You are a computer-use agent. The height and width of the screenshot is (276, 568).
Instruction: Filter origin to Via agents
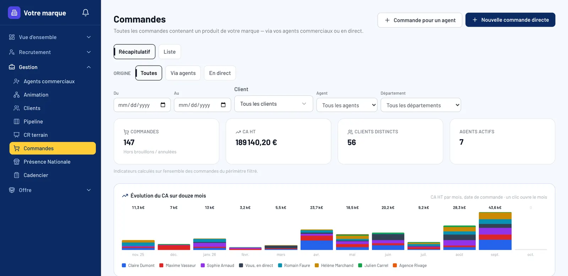click(x=183, y=73)
